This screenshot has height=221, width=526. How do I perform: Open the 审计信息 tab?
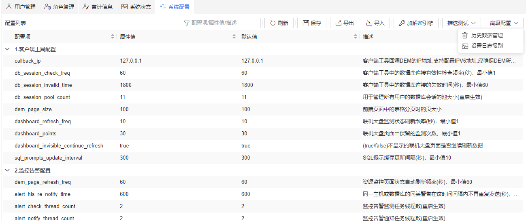pos(98,7)
